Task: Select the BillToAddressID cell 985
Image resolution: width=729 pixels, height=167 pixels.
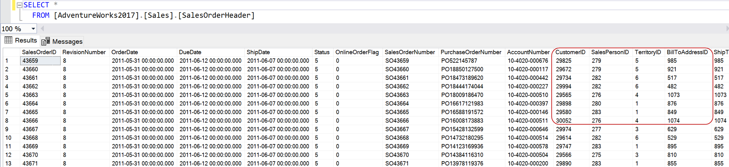Action: click(x=688, y=61)
